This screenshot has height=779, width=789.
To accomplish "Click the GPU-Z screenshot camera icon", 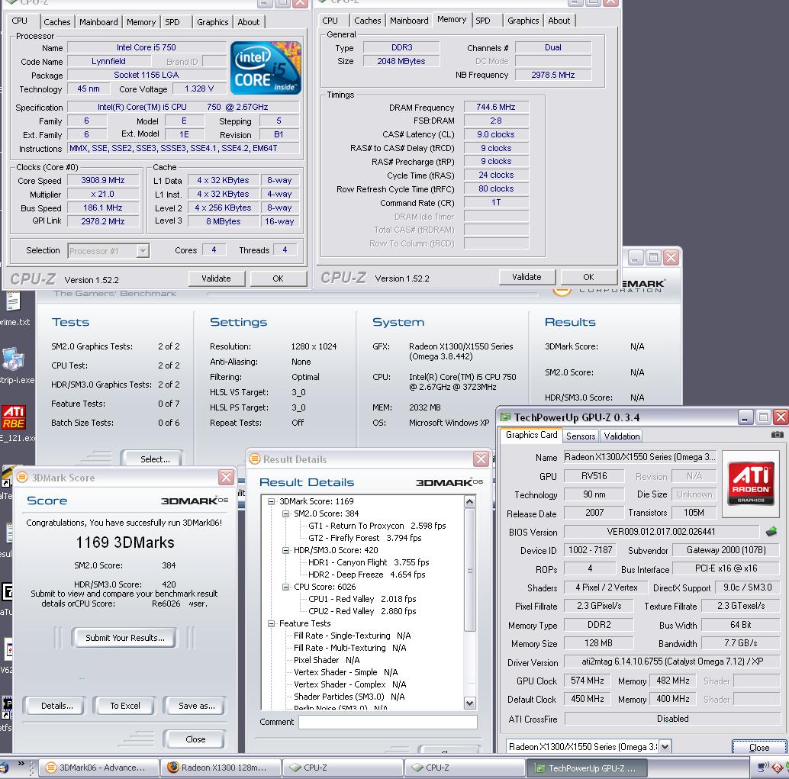I will tap(777, 434).
